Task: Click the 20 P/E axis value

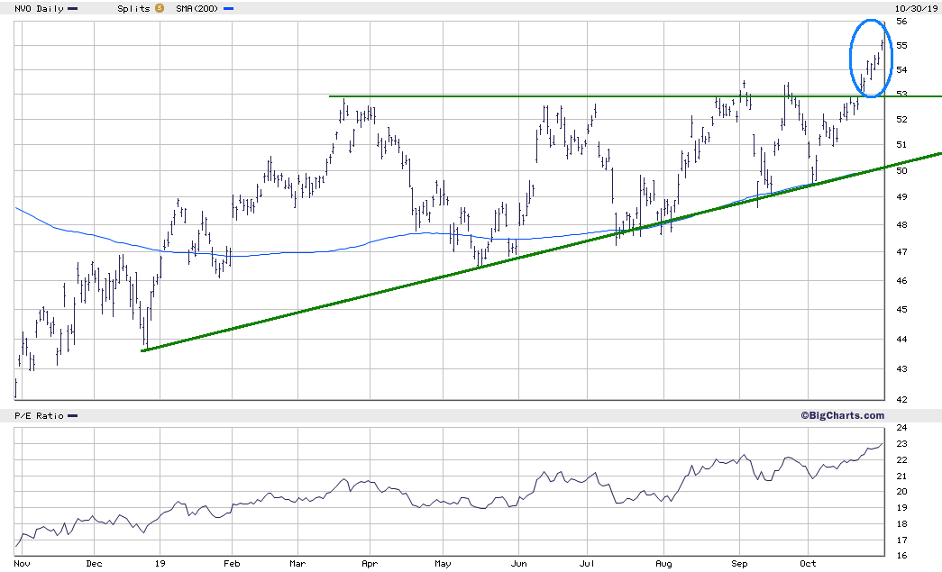Action: tap(901, 492)
